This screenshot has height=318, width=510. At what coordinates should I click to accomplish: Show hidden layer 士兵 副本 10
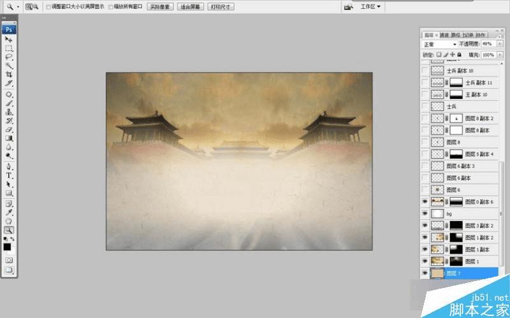click(425, 71)
